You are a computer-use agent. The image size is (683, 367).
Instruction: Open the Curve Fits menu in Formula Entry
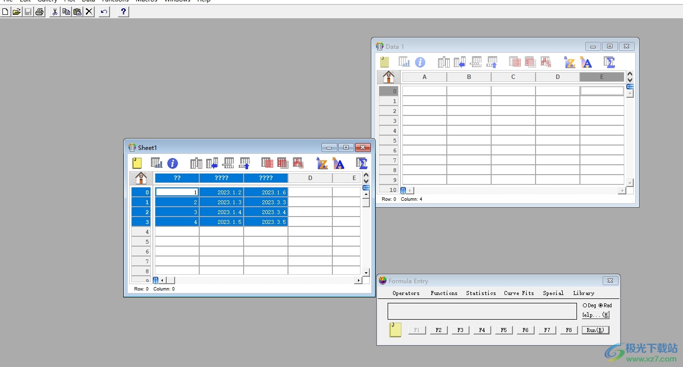[519, 293]
